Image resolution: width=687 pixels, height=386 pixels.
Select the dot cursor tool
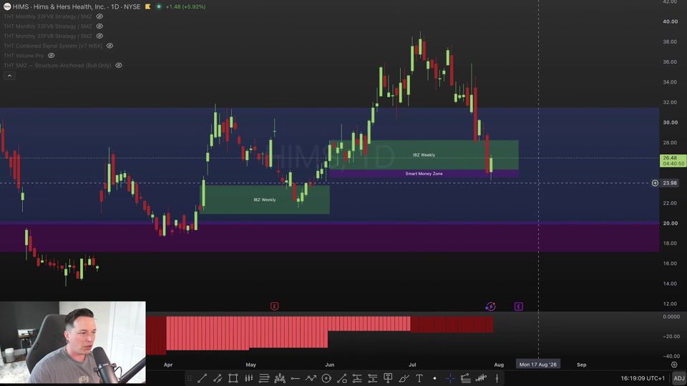(434, 378)
